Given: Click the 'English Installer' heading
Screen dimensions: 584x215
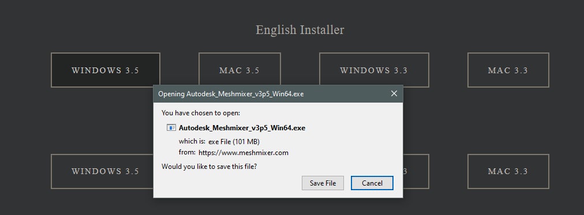Looking at the screenshot, I should pos(300,30).
